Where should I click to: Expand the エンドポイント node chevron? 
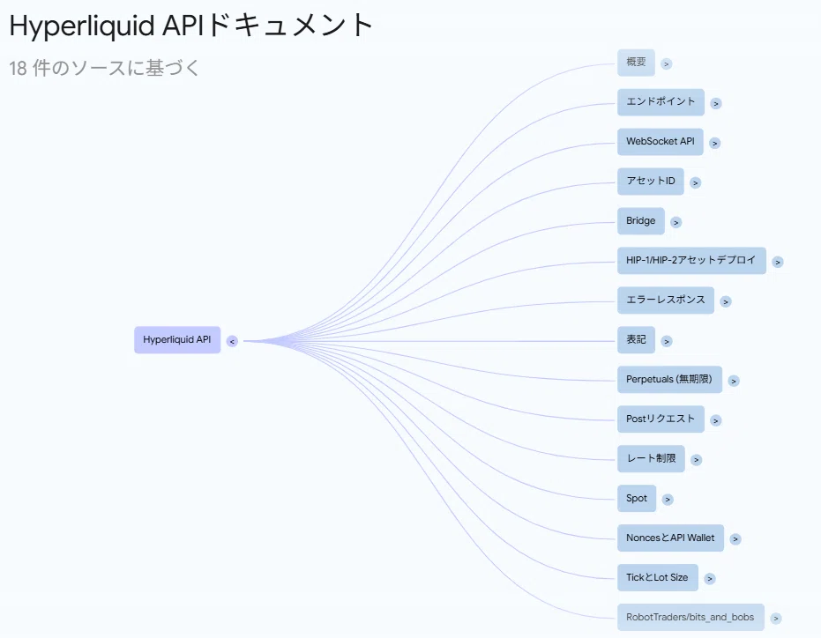(716, 104)
